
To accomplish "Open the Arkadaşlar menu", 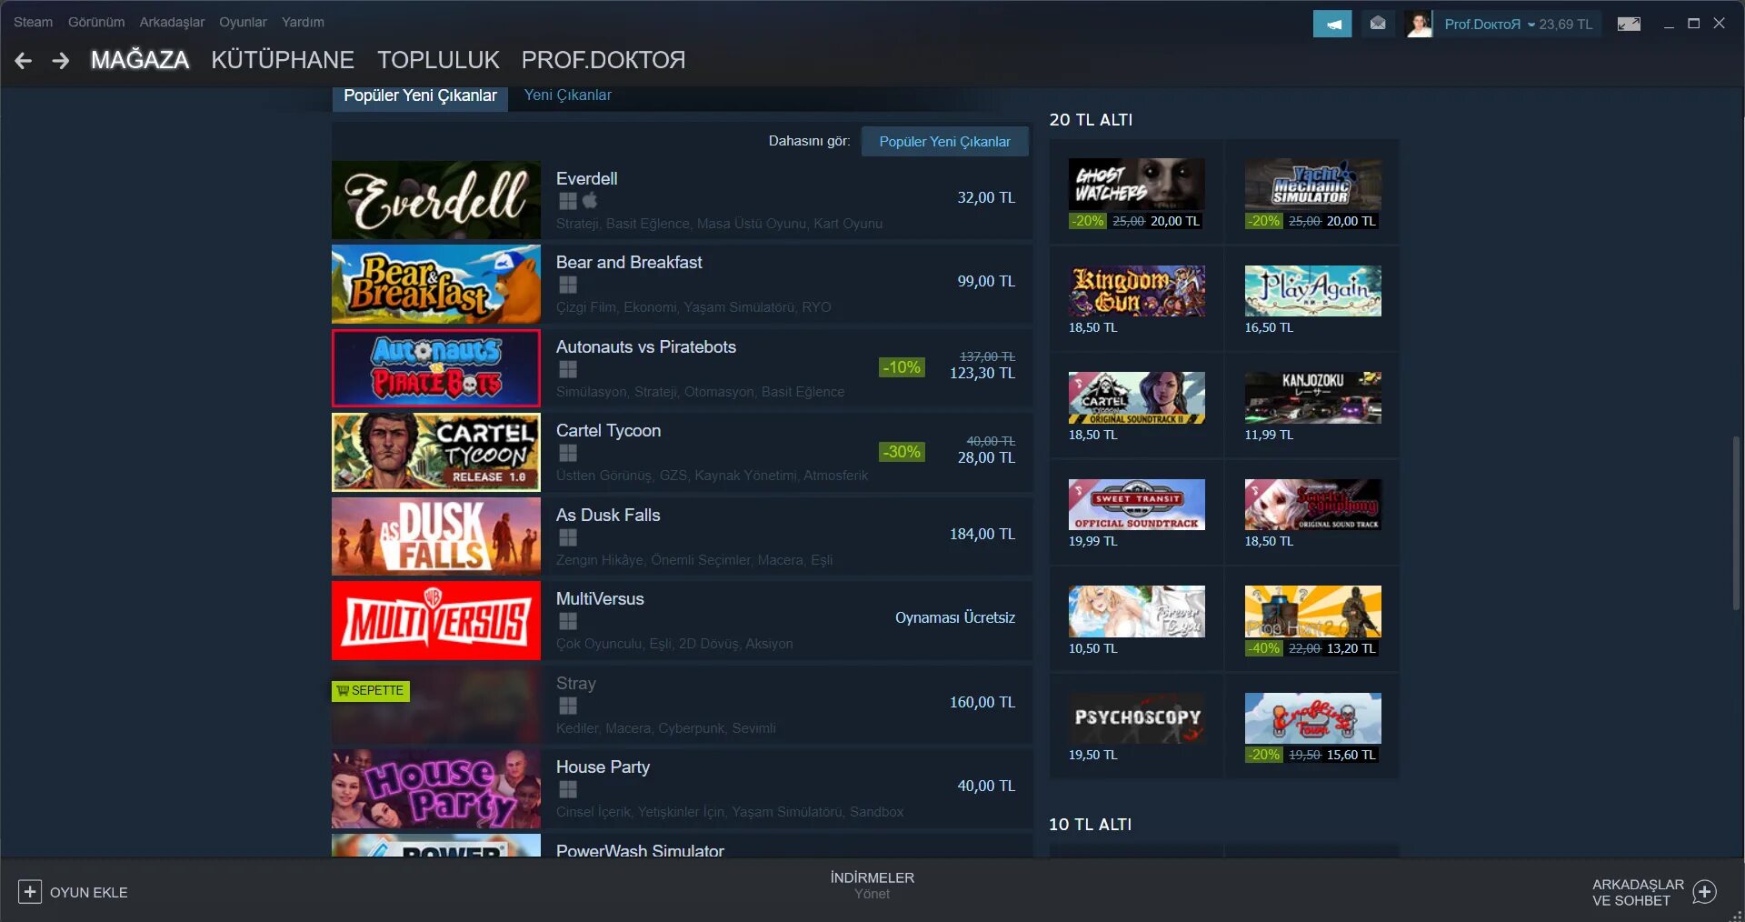I will pos(172,22).
